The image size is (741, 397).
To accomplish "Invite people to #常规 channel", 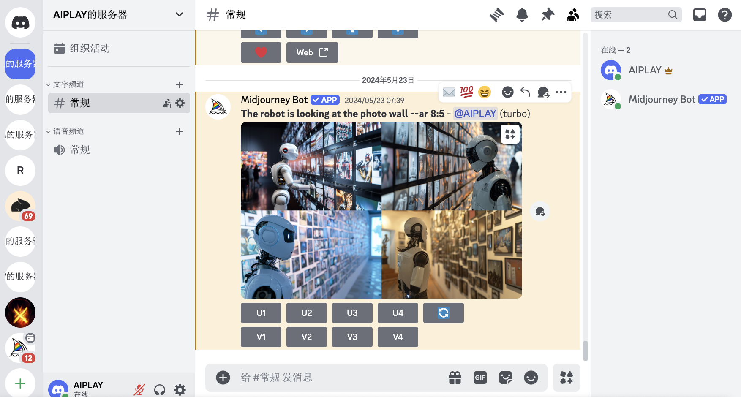I will tap(168, 103).
